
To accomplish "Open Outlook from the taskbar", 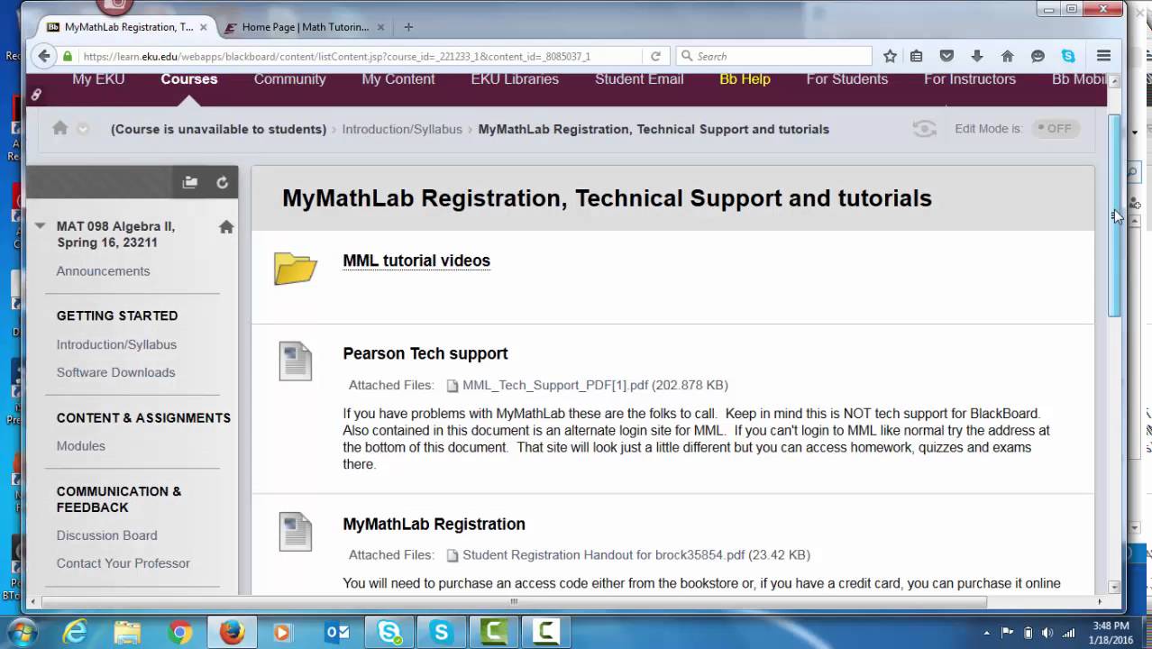I will (x=337, y=633).
